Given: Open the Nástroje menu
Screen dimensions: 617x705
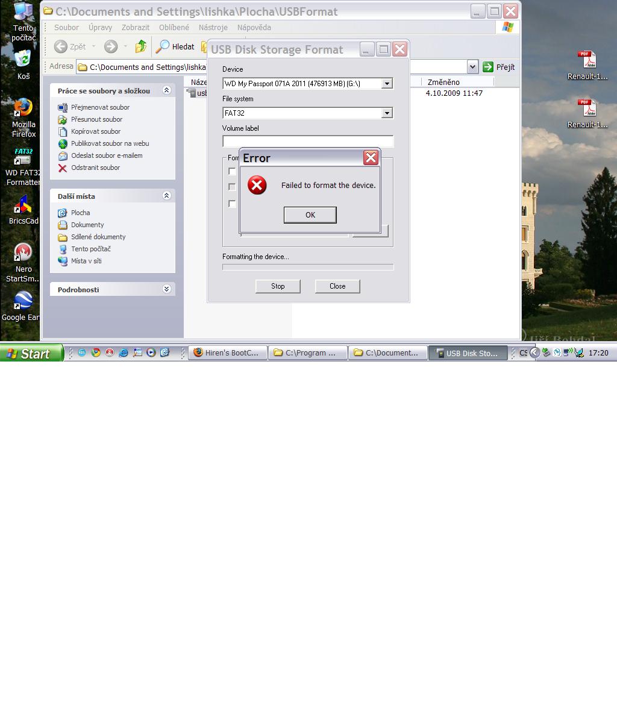Looking at the screenshot, I should [x=213, y=28].
